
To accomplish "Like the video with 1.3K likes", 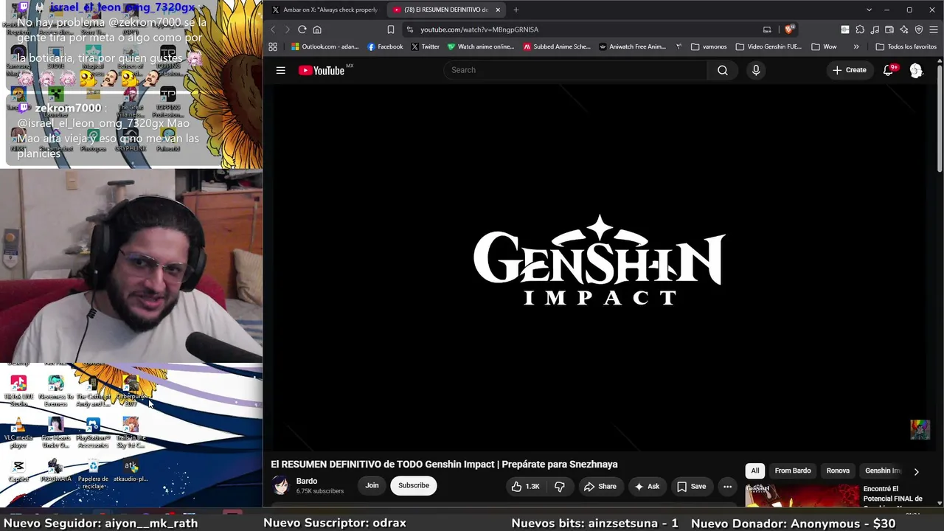I will tap(526, 486).
